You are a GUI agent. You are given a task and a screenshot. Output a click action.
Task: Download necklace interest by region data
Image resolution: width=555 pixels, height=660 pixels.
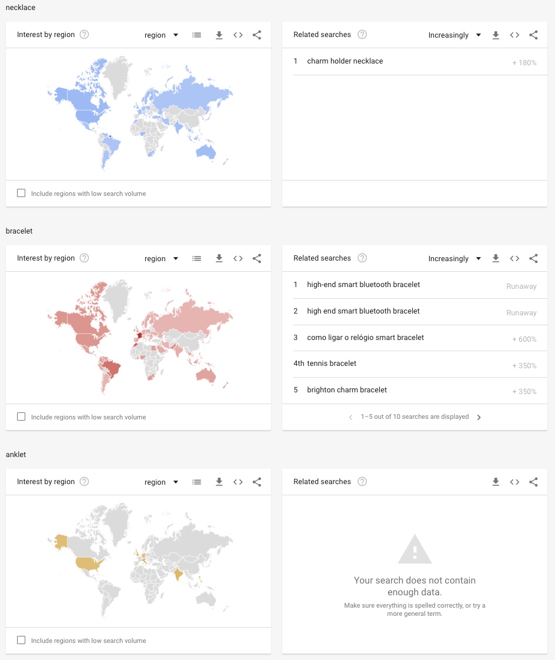coord(219,35)
